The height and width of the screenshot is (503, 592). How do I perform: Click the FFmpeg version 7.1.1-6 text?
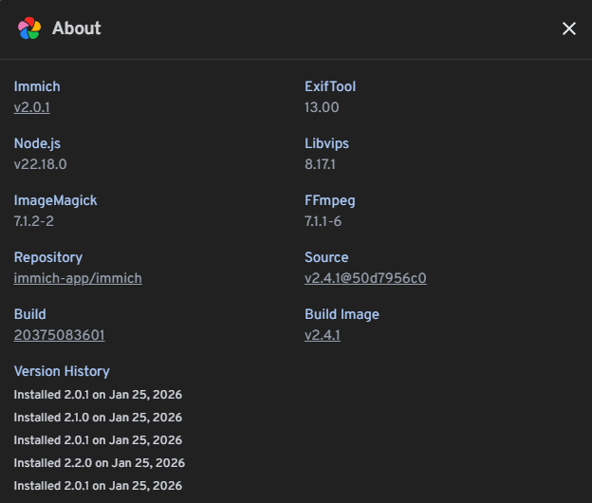point(323,221)
